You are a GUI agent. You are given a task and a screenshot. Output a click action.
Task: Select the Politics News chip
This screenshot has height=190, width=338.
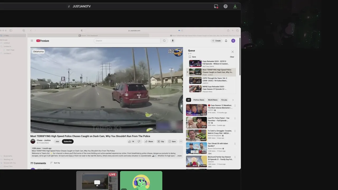pos(199,100)
